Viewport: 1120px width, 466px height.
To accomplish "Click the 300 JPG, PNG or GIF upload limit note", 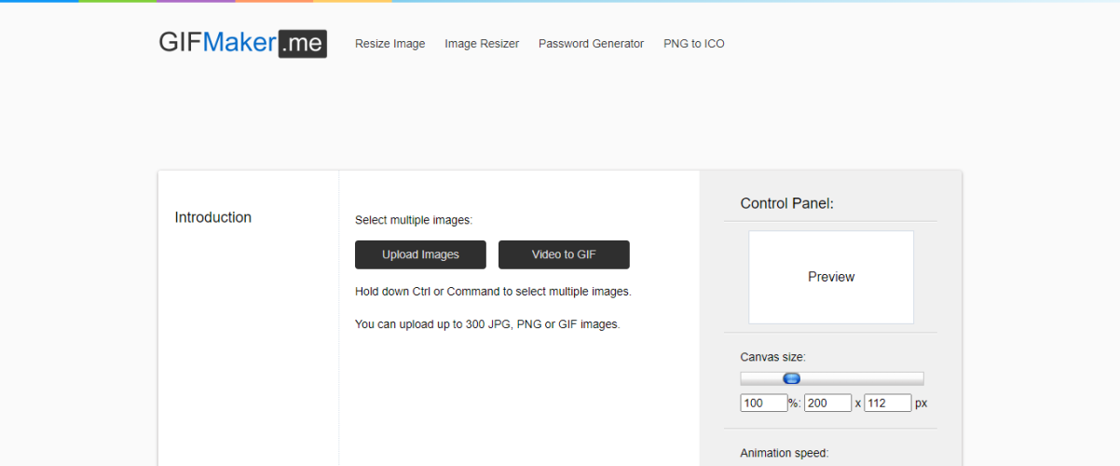I will coord(487,324).
